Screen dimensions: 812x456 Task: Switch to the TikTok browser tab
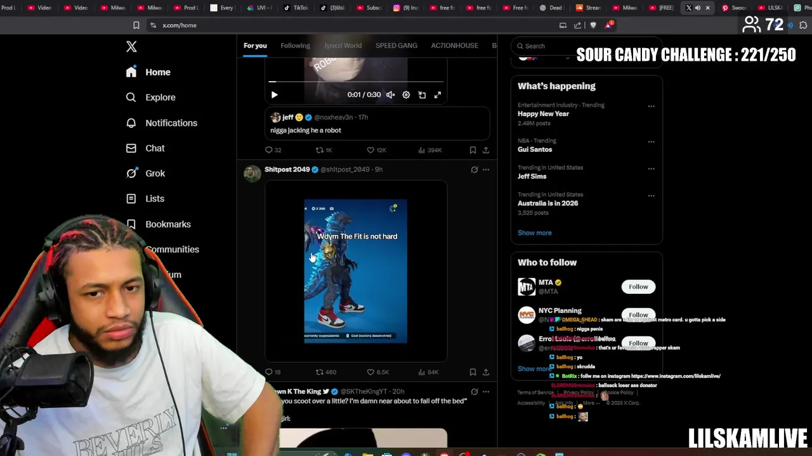coord(296,8)
